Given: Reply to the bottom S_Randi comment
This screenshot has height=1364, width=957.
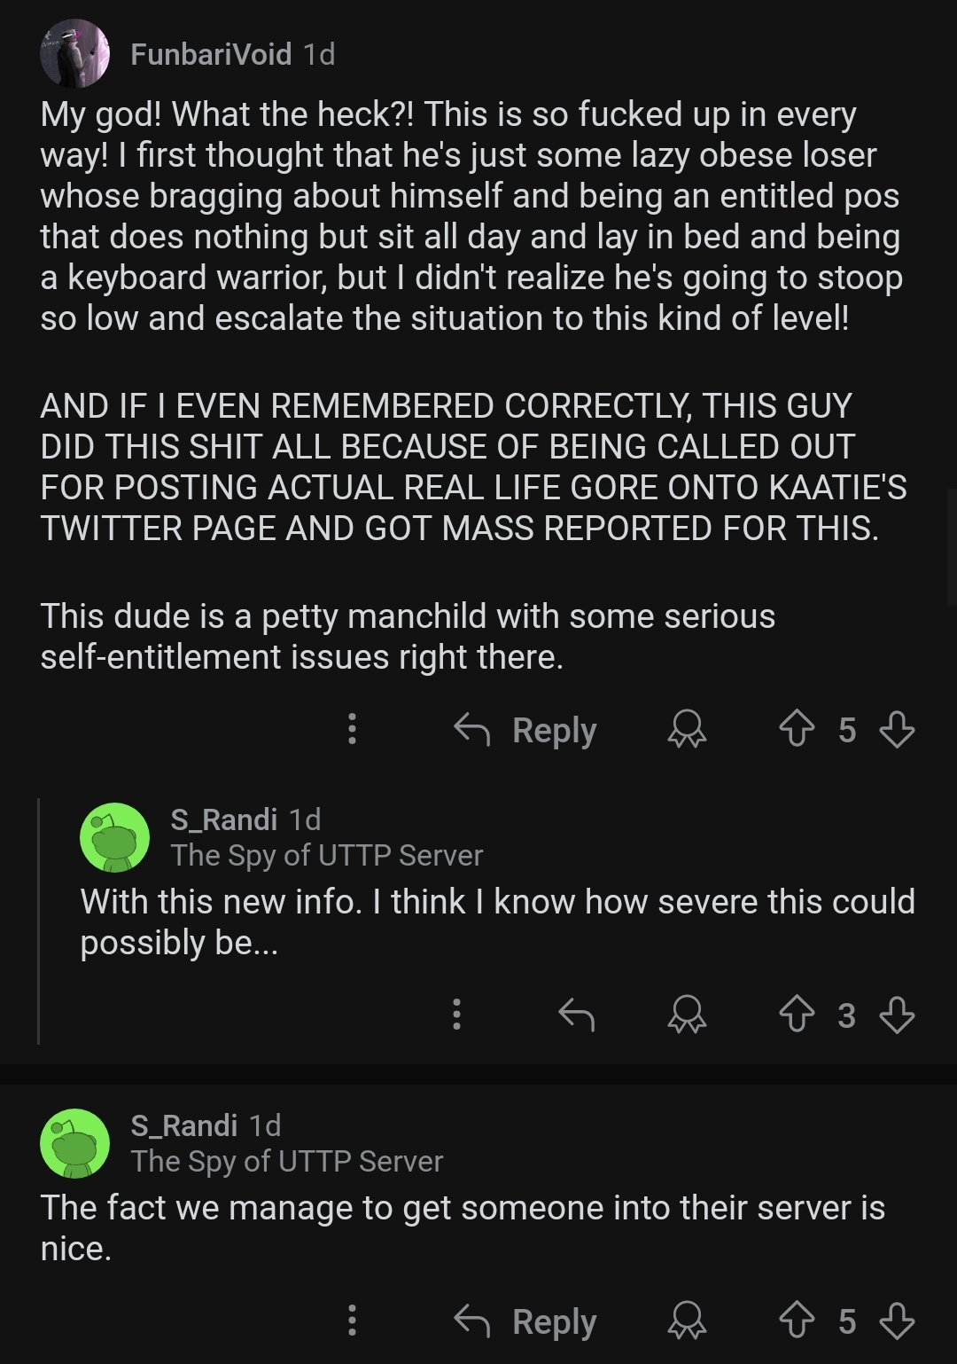Looking at the screenshot, I should [526, 1321].
